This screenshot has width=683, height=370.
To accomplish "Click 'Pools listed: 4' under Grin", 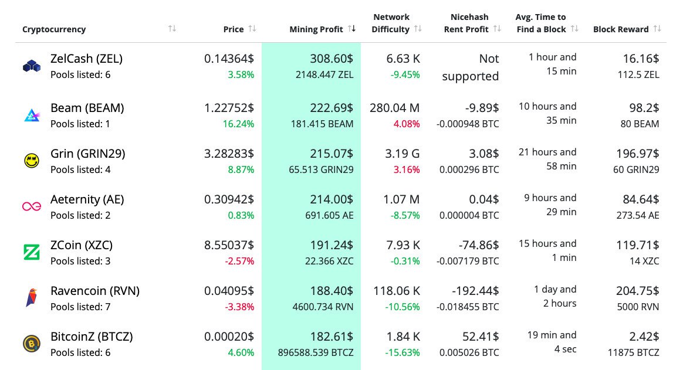I will tap(80, 169).
